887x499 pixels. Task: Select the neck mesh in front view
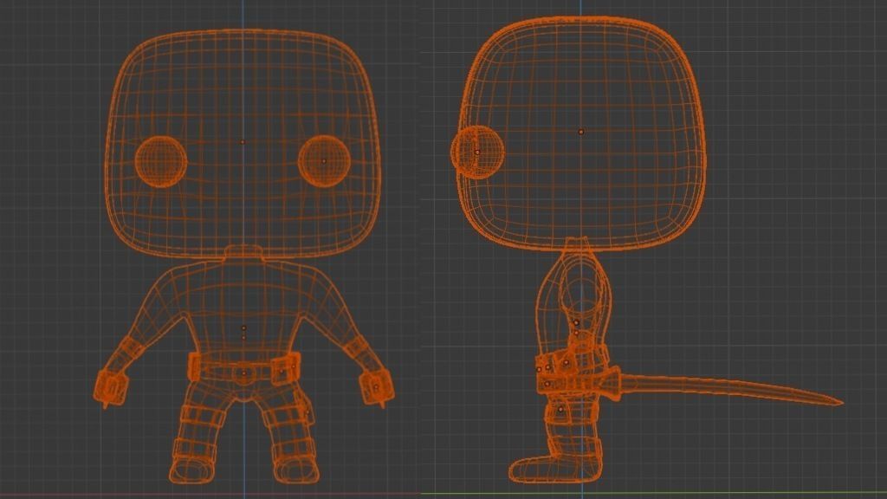pyautogui.click(x=243, y=252)
